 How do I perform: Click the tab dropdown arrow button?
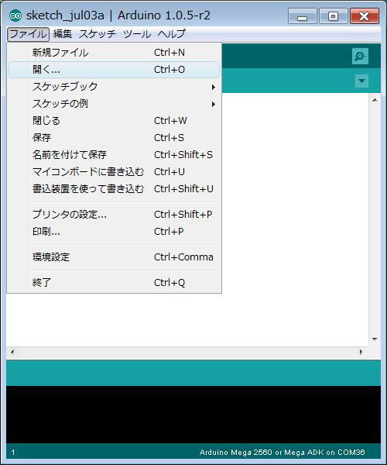[361, 81]
